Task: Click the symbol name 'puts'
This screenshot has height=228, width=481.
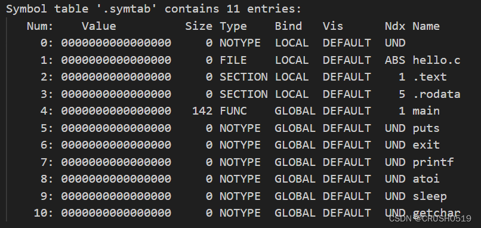Action: (425, 128)
